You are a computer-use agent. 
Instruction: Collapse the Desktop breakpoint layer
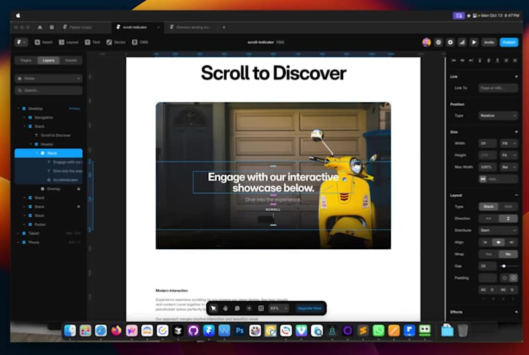(x=19, y=108)
